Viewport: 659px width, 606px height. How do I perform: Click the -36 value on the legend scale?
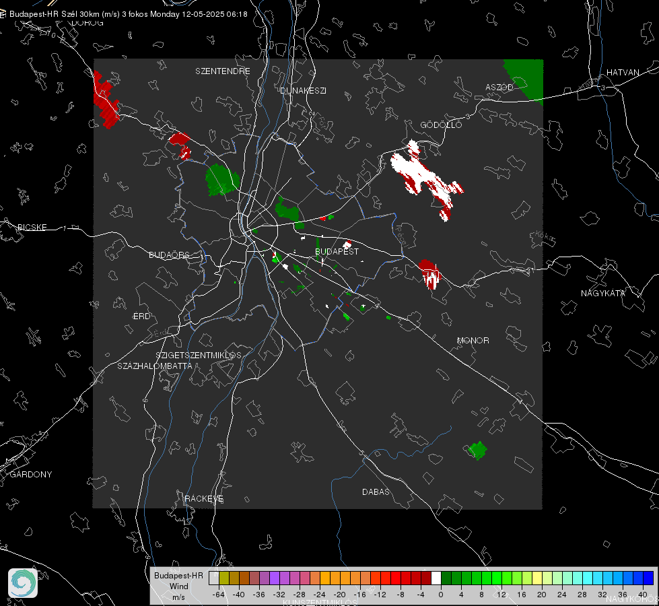pos(259,595)
